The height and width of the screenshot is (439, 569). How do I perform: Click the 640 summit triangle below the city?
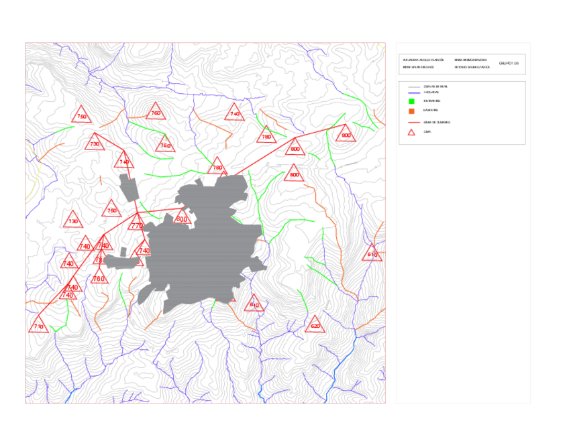click(x=254, y=304)
